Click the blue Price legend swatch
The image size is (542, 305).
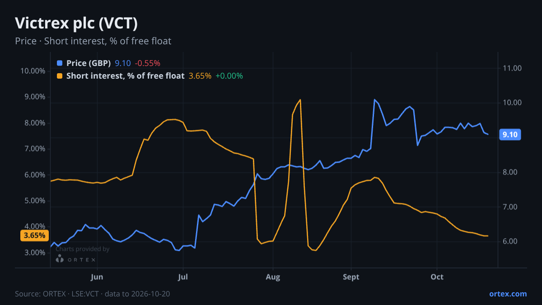60,63
